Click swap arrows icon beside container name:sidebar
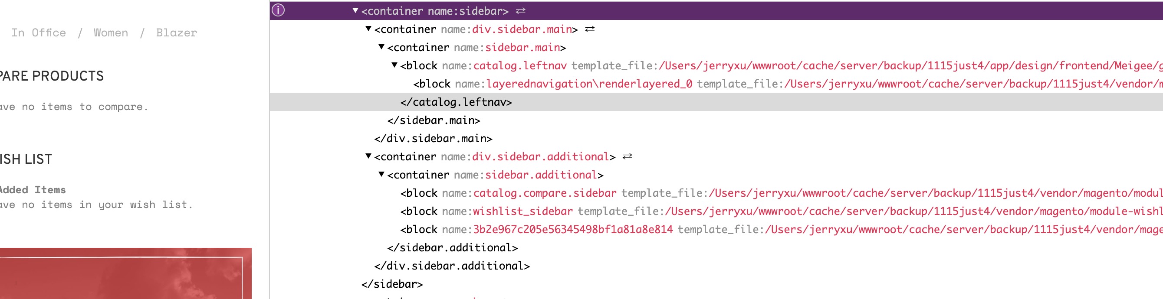This screenshot has height=299, width=1163. click(521, 10)
